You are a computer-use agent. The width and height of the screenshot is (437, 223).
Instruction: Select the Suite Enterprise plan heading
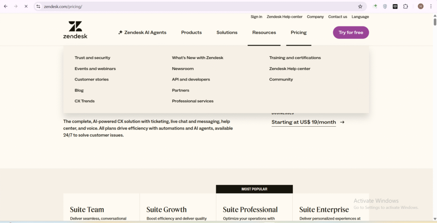[324, 209]
